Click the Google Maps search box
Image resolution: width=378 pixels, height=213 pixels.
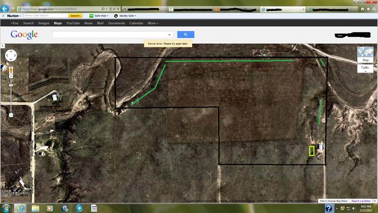112,35
